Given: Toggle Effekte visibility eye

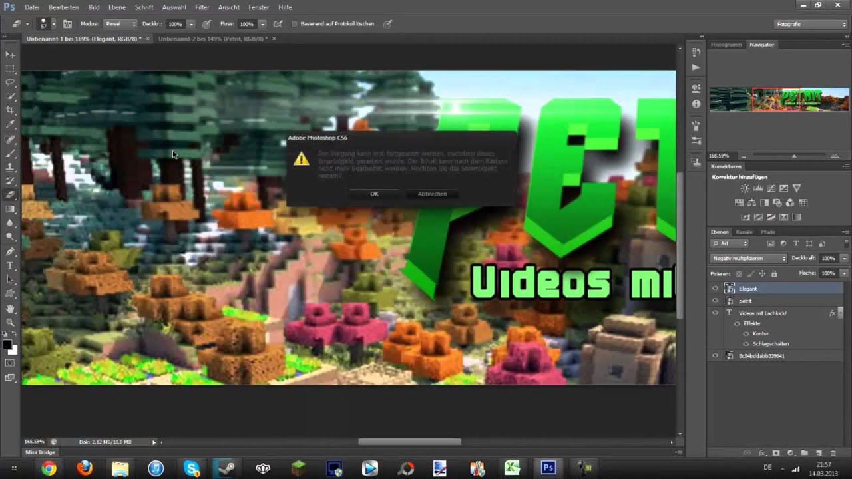Looking at the screenshot, I should click(737, 323).
